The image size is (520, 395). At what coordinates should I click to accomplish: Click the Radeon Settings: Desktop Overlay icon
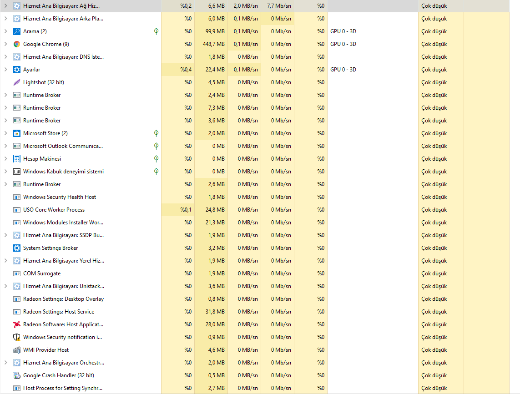(x=16, y=299)
